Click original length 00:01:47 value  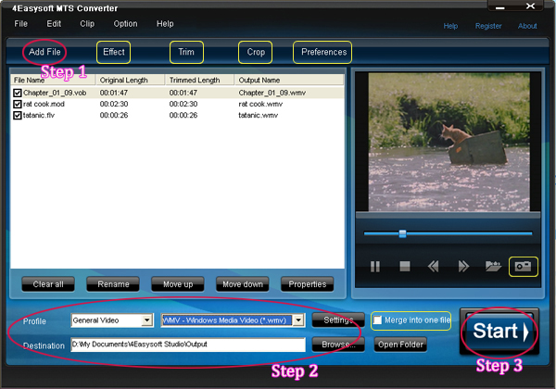point(114,93)
